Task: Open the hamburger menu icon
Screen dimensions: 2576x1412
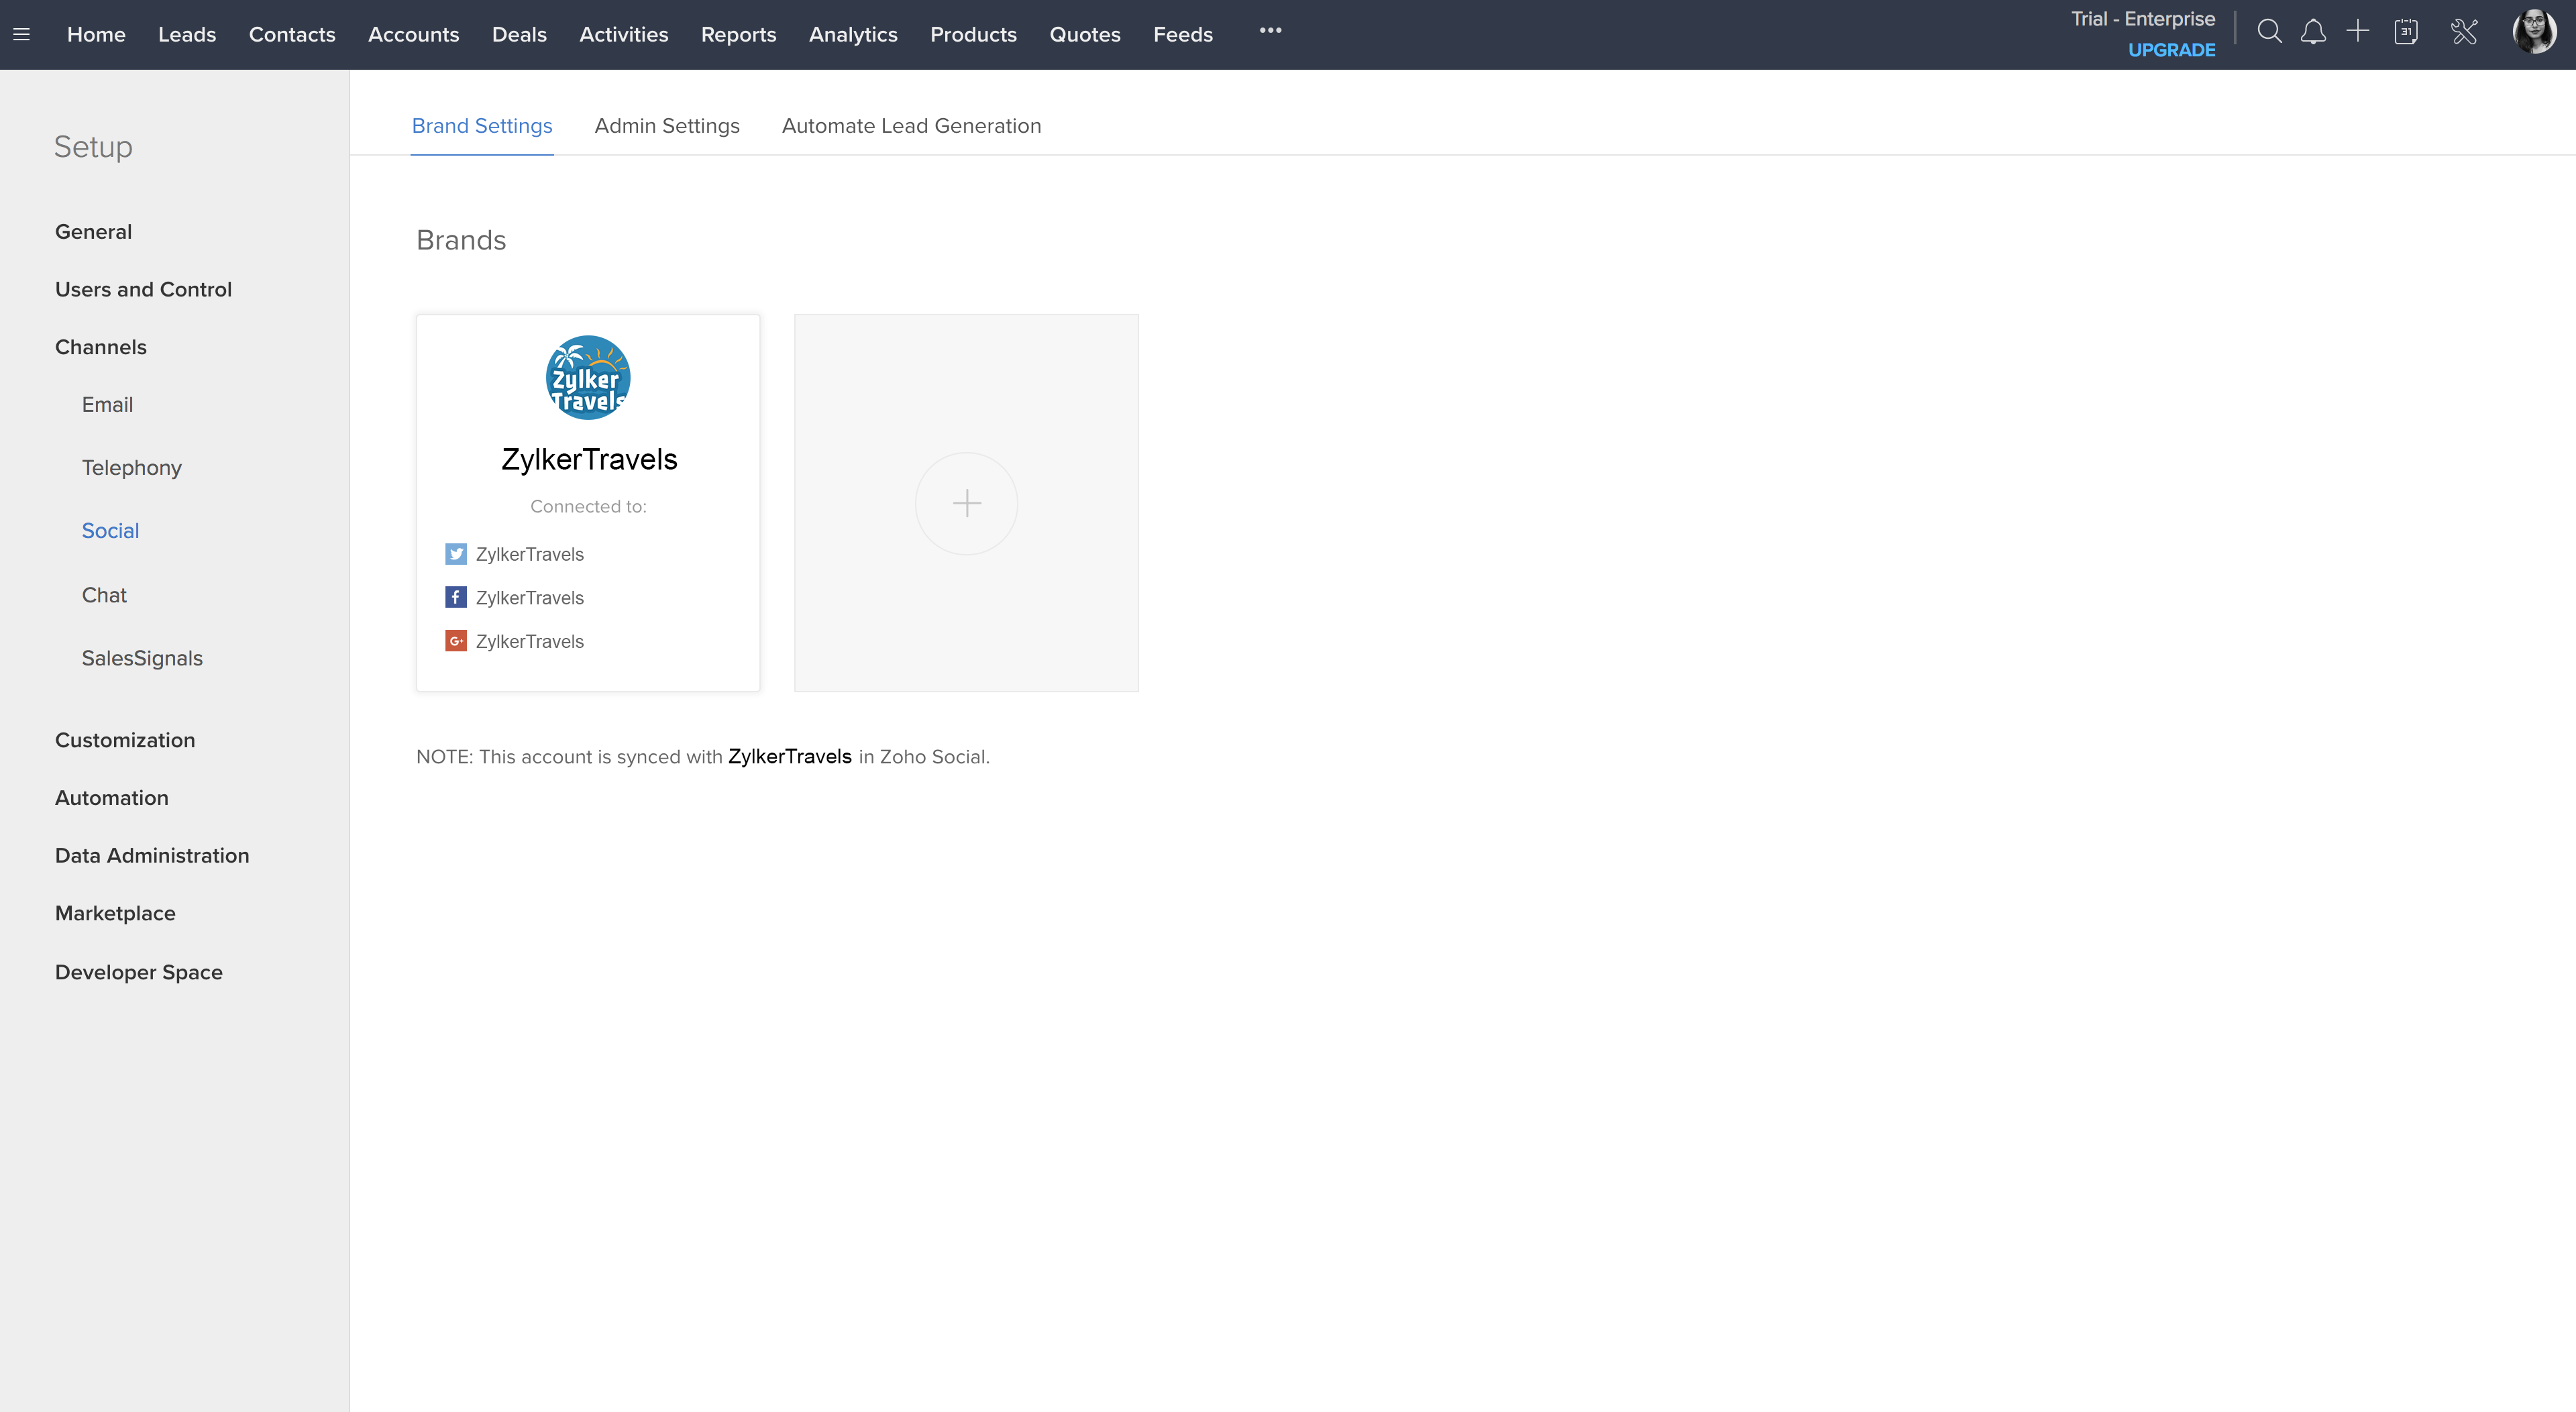Action: tap(21, 34)
